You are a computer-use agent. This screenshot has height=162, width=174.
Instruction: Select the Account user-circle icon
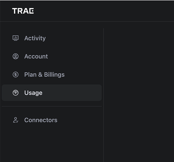(16, 56)
